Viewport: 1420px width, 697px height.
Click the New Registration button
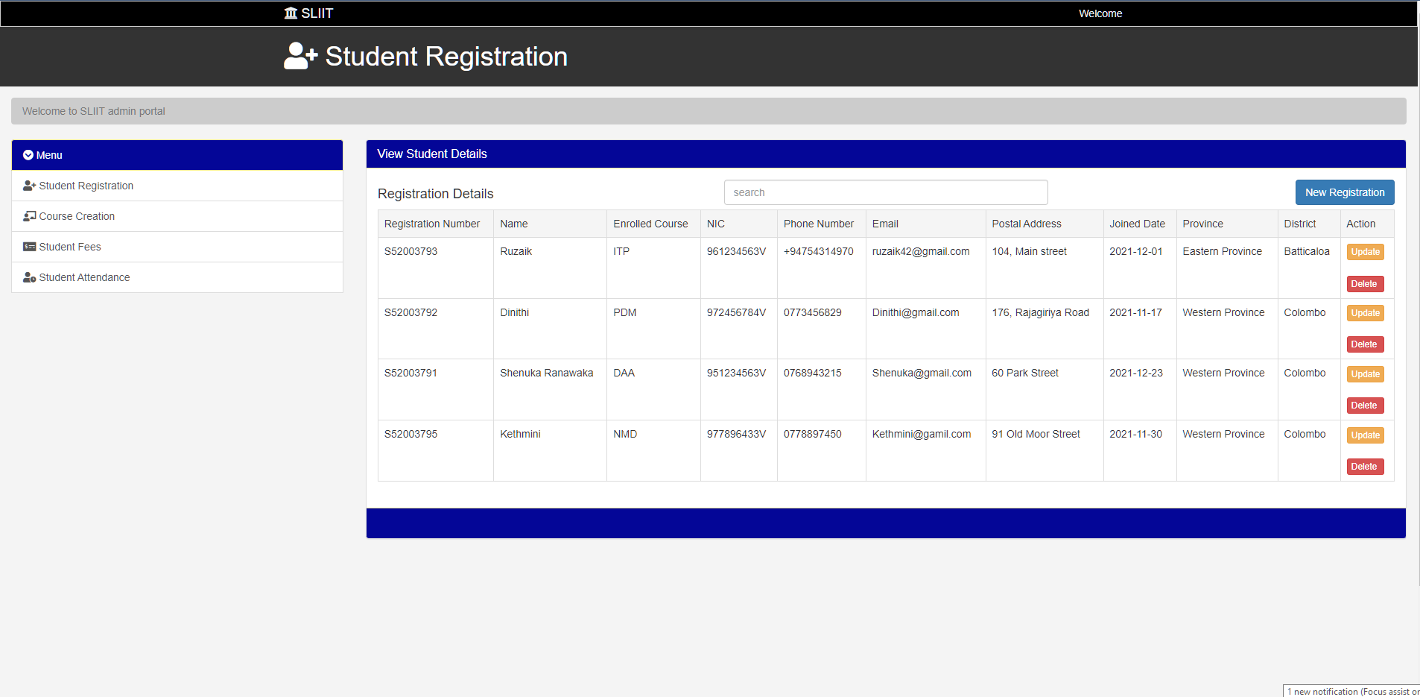[x=1344, y=192]
